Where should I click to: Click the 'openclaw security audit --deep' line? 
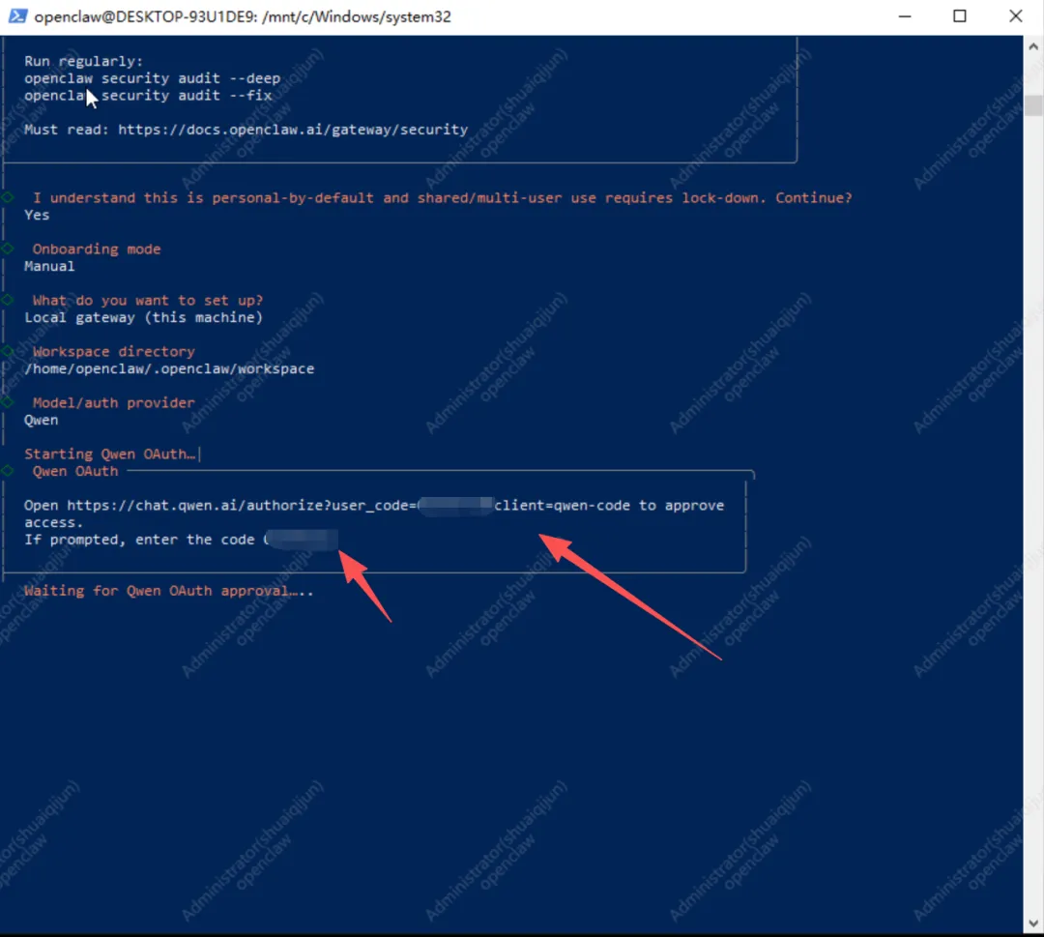pos(153,78)
